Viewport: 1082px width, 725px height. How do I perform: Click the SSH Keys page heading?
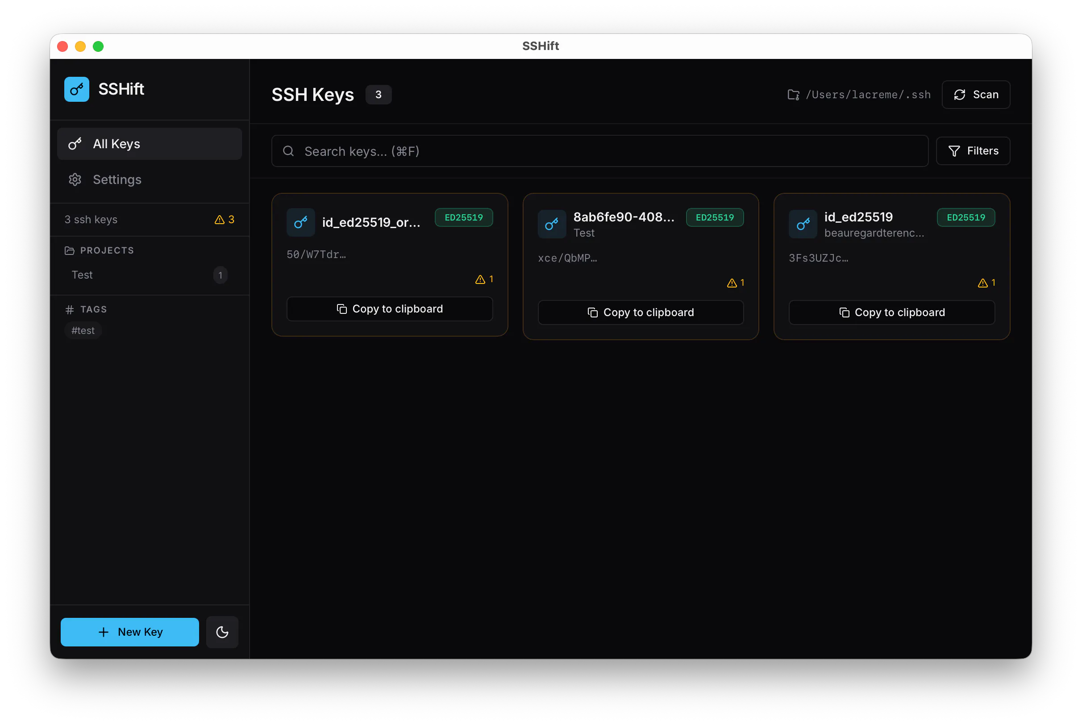312,95
